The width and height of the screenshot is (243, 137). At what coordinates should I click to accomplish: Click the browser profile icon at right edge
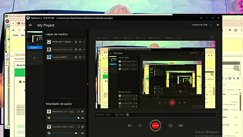point(235,30)
